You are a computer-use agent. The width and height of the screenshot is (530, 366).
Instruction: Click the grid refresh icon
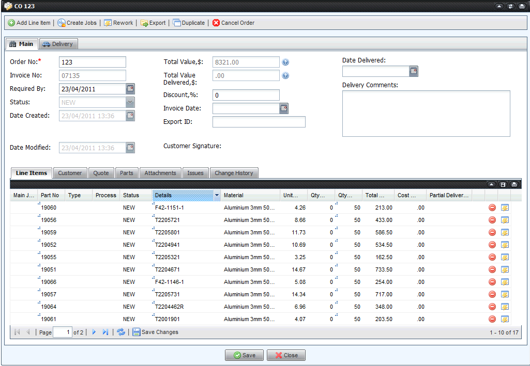coord(121,332)
